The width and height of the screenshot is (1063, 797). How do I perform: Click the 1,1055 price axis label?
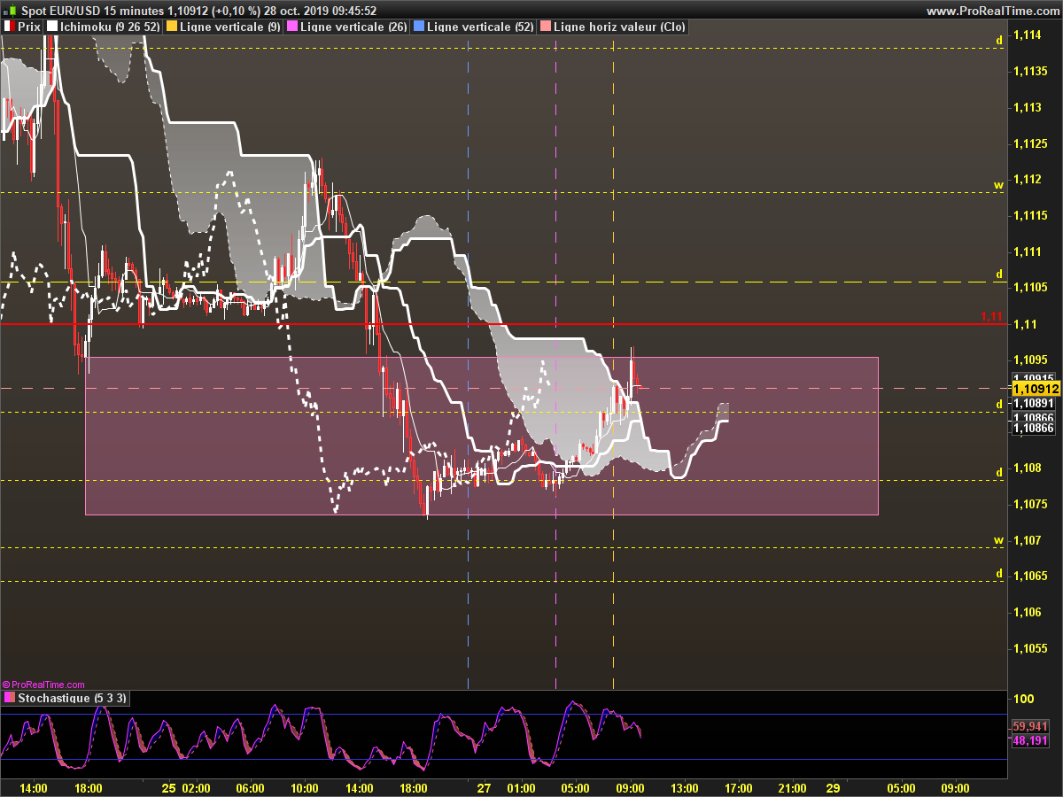pos(1031,648)
